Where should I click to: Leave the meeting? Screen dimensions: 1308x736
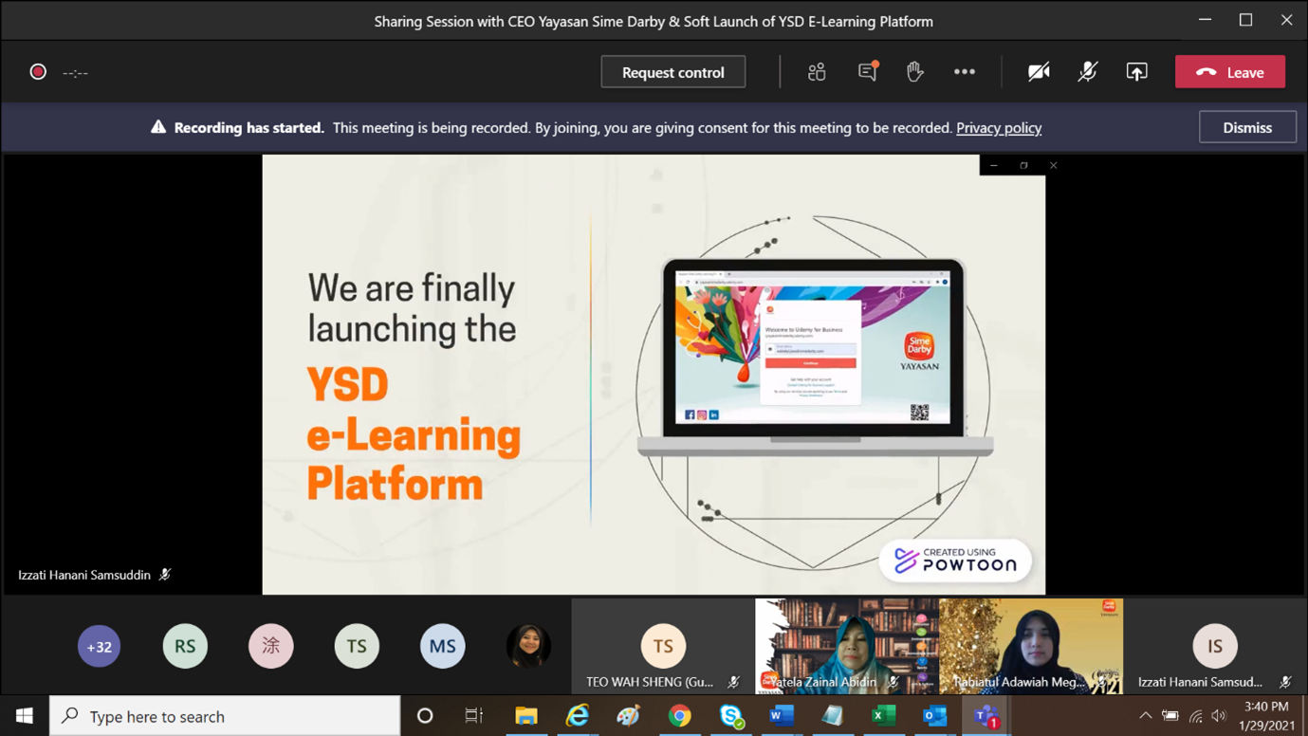click(x=1229, y=72)
